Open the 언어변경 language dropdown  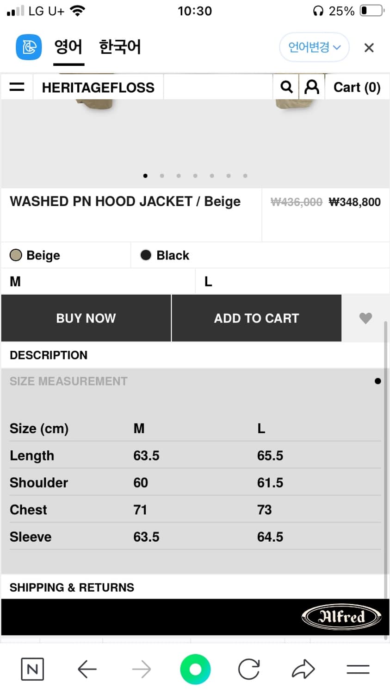(x=314, y=47)
